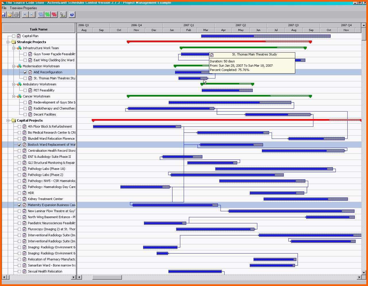Screen dimensions: 368x286
Task: Click the green percent toolbar icon
Action: (x=47, y=15)
